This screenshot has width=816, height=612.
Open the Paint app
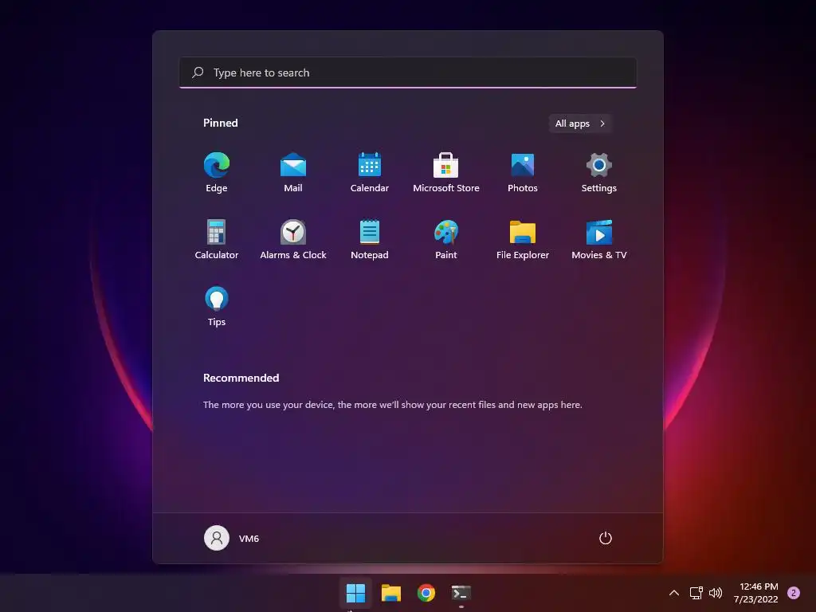tap(446, 239)
